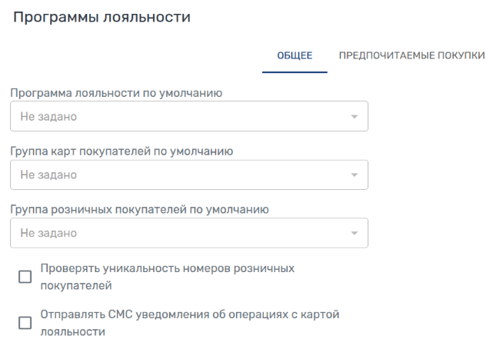
Task: Click the 'Программа лояльности по умолчанию' field label
Action: (x=116, y=93)
